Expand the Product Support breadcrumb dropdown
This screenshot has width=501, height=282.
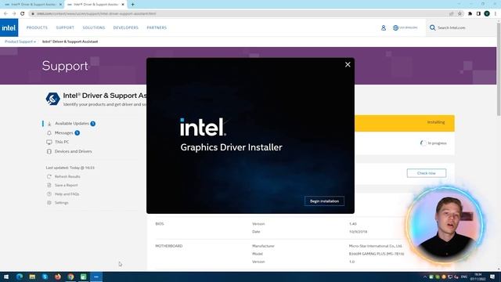[20, 42]
